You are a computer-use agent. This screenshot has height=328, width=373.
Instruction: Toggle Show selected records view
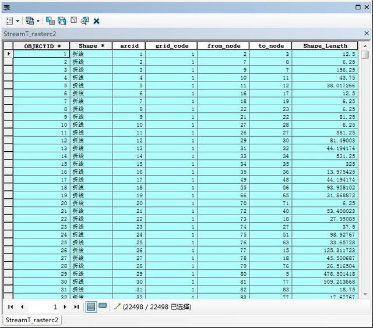pos(103,305)
